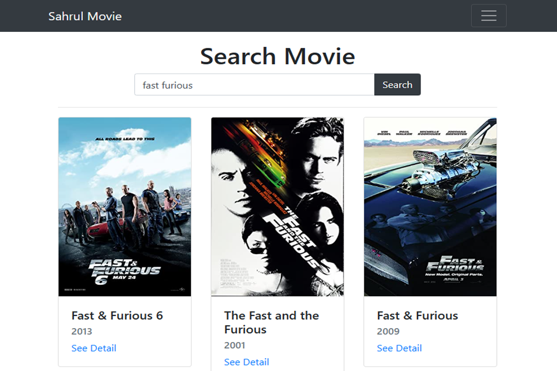Open See Detail for Fast & Furious 6
This screenshot has width=557, height=371.
[94, 348]
